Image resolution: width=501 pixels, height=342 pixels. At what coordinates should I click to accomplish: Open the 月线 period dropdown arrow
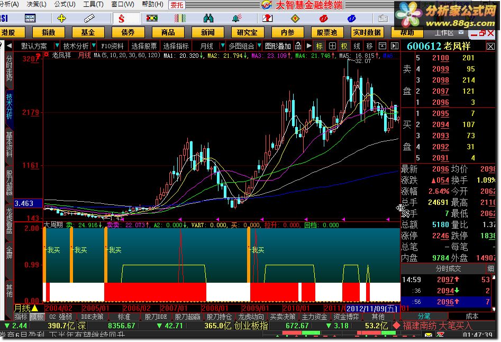[223, 46]
